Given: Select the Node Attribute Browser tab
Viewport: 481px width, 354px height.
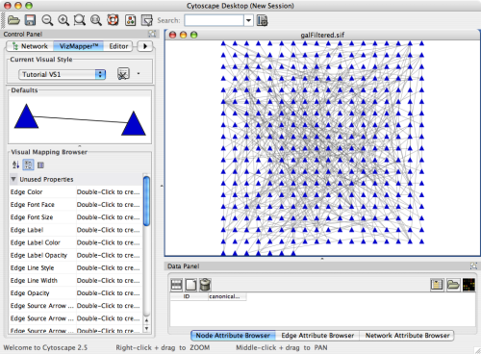Looking at the screenshot, I should point(233,336).
